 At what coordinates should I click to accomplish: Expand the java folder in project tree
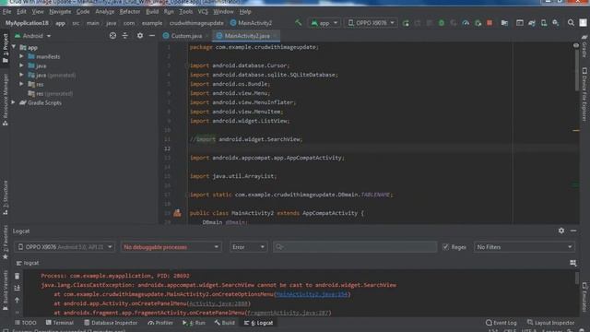21,65
